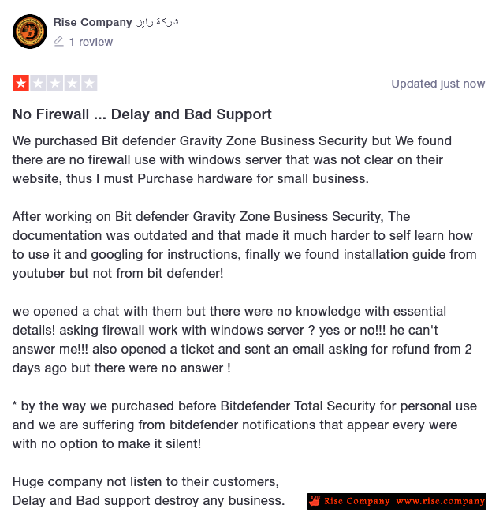Click the line "Huge company not listen to their customers"

click(146, 481)
